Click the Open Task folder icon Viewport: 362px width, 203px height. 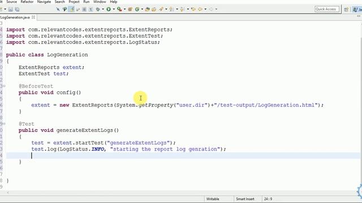click(154, 9)
